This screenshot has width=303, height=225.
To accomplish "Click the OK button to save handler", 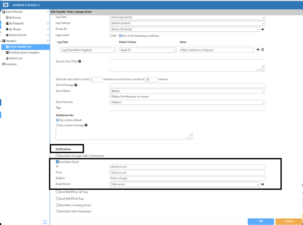I will point(260,221).
